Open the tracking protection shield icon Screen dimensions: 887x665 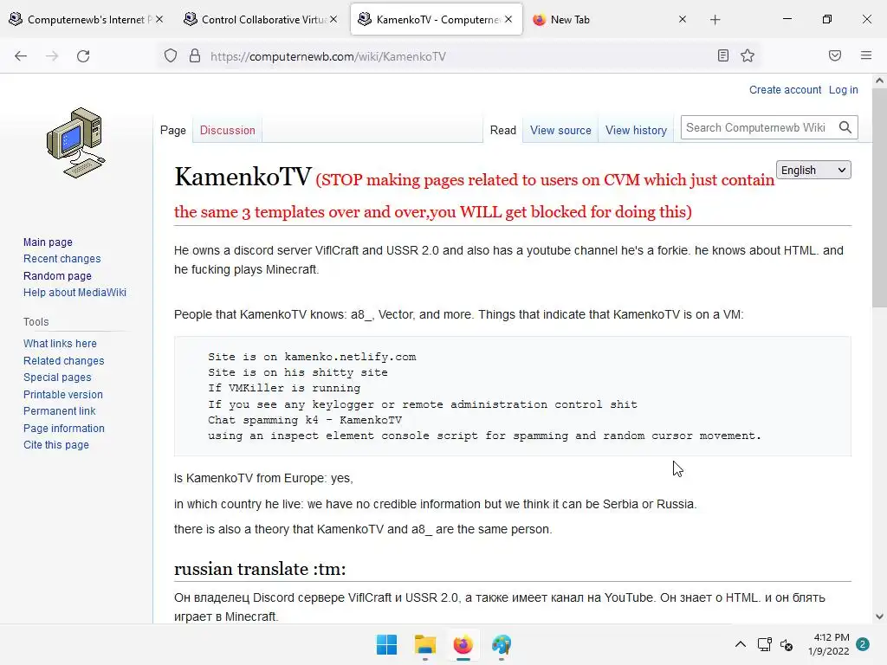tap(171, 56)
